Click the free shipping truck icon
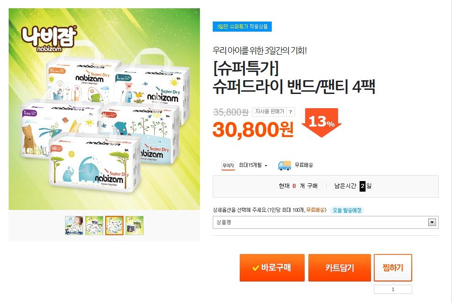The width and height of the screenshot is (452, 303). 284,165
